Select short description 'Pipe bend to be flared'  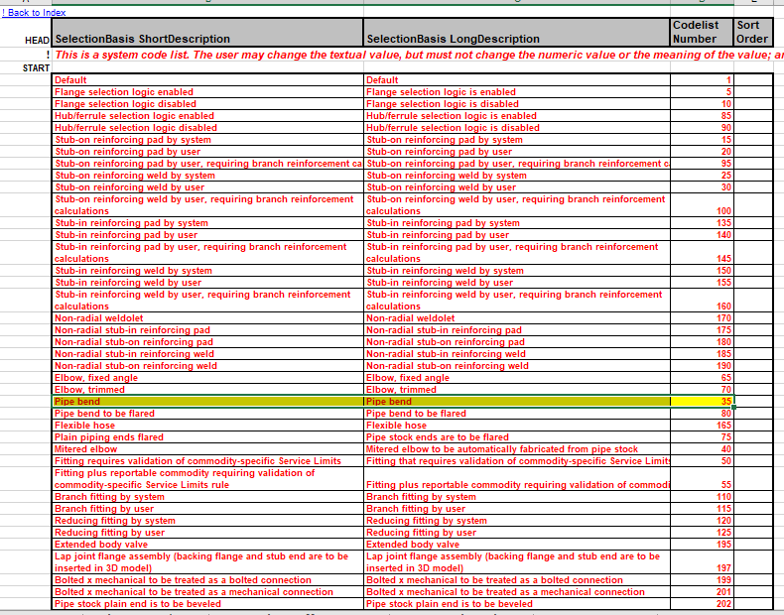207,414
